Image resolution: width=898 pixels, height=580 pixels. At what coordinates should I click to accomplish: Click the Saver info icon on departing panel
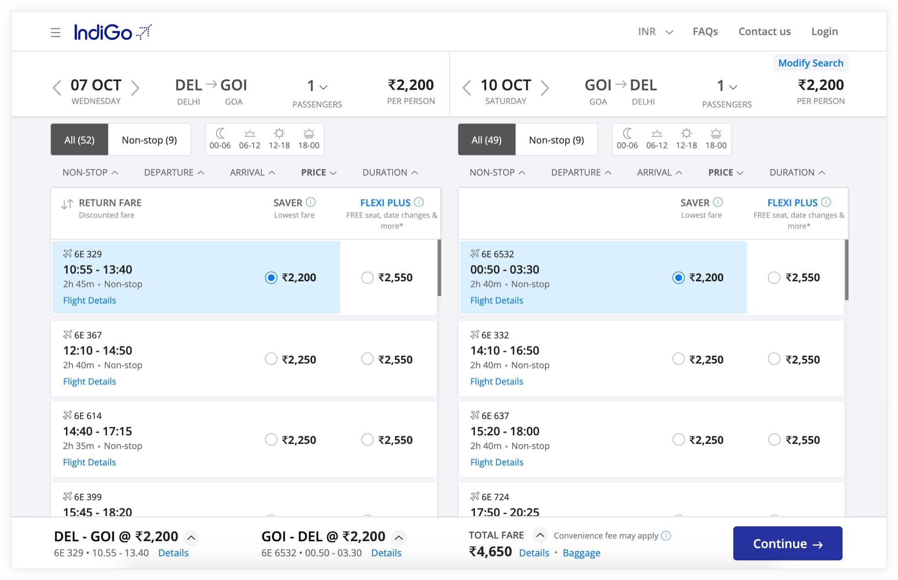311,202
